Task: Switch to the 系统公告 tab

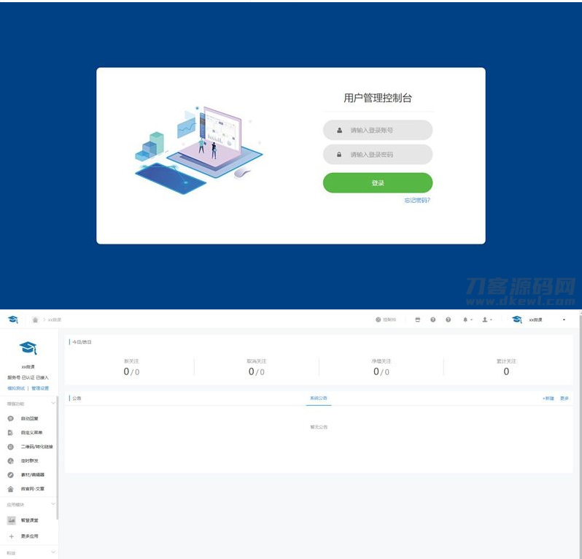Action: pos(318,398)
